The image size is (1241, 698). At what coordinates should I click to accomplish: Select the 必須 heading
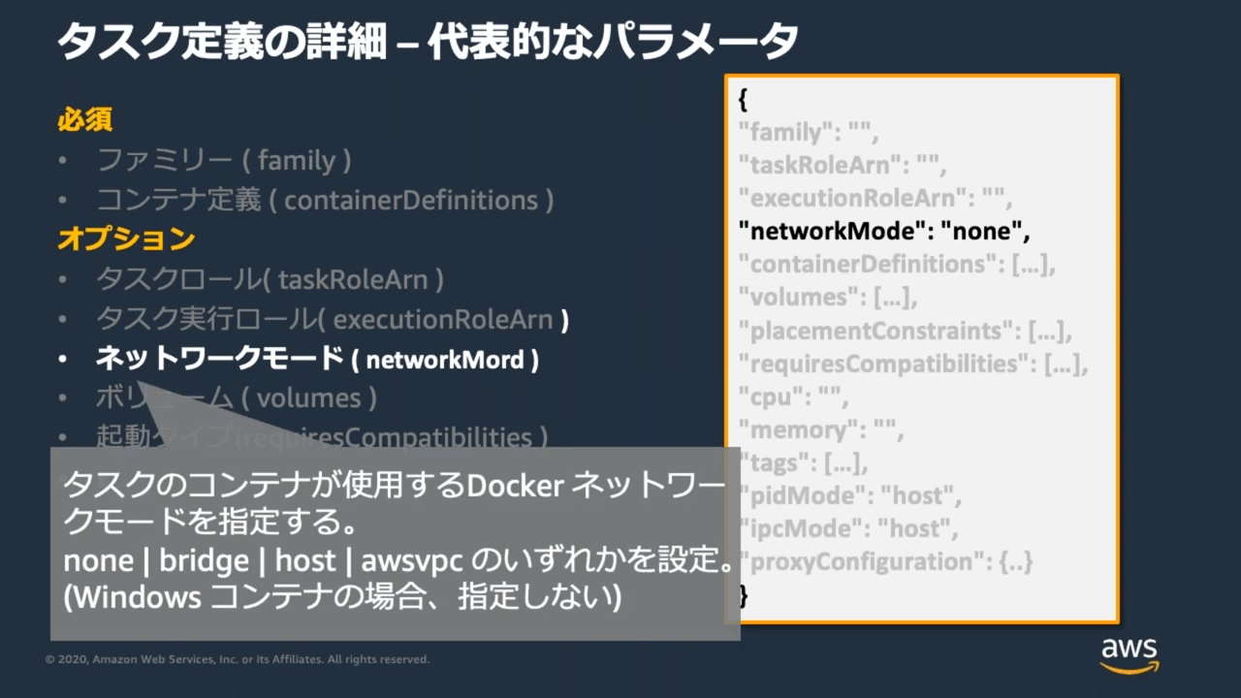(x=85, y=119)
